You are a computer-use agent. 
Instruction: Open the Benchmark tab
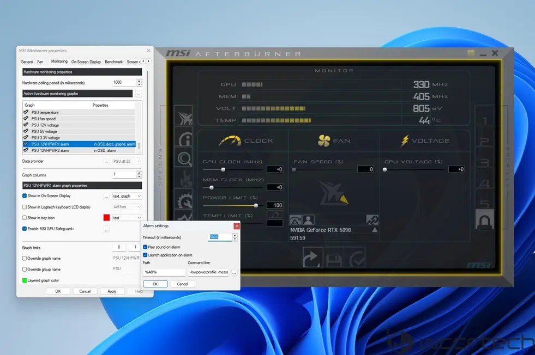click(113, 62)
